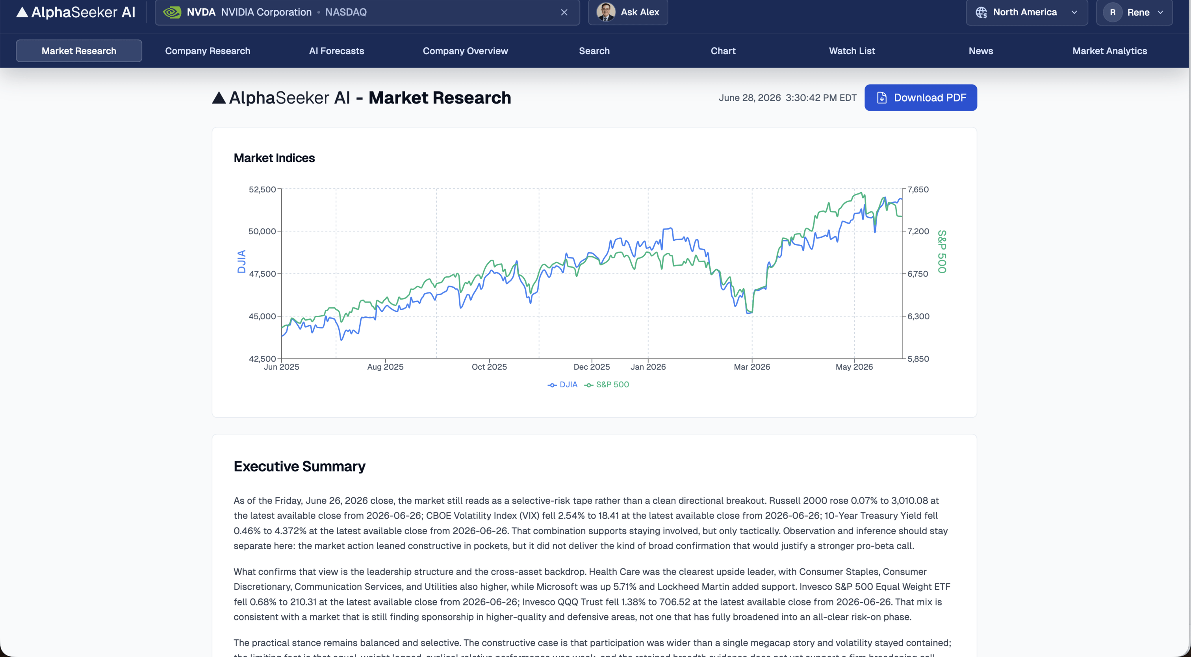Click inside the NVDA ticker search field
1191x657 pixels.
point(367,12)
